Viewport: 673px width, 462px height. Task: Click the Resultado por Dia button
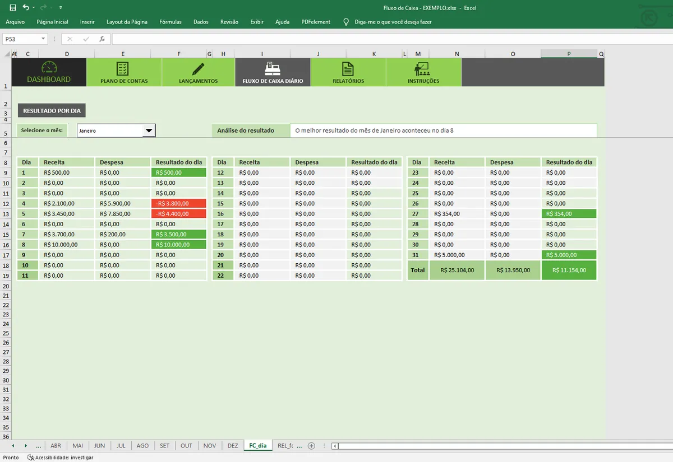52,111
